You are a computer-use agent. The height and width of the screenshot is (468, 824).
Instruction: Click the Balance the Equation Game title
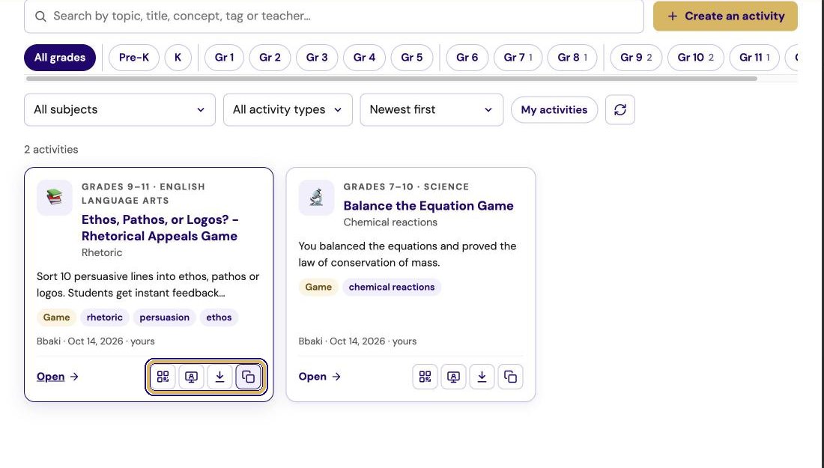428,205
